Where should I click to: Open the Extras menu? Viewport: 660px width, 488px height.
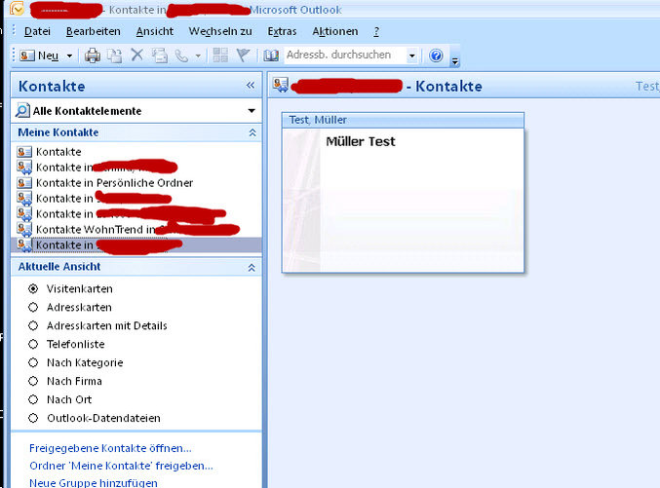pyautogui.click(x=282, y=31)
